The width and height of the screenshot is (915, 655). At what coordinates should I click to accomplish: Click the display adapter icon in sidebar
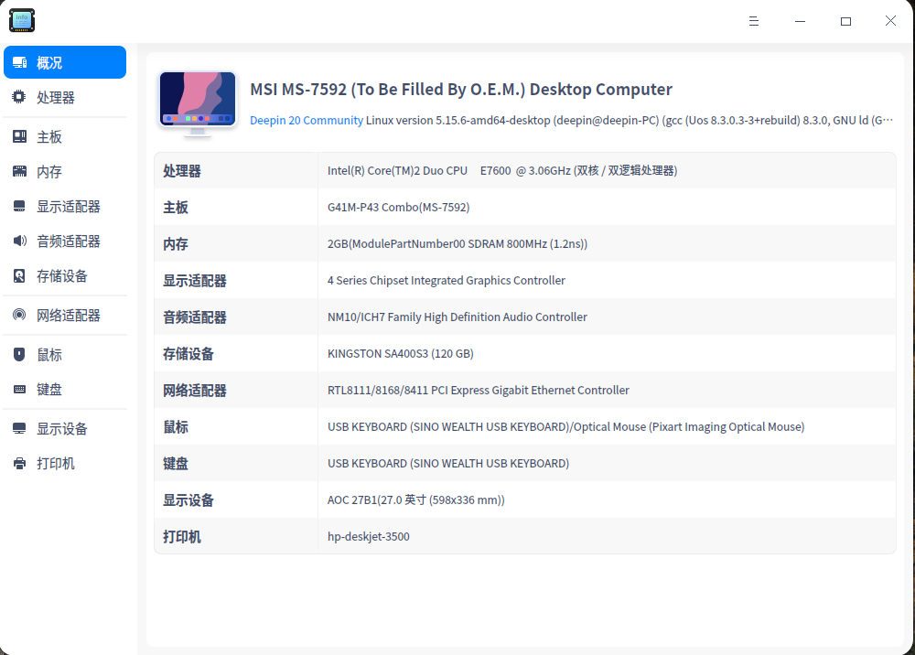tap(19, 206)
